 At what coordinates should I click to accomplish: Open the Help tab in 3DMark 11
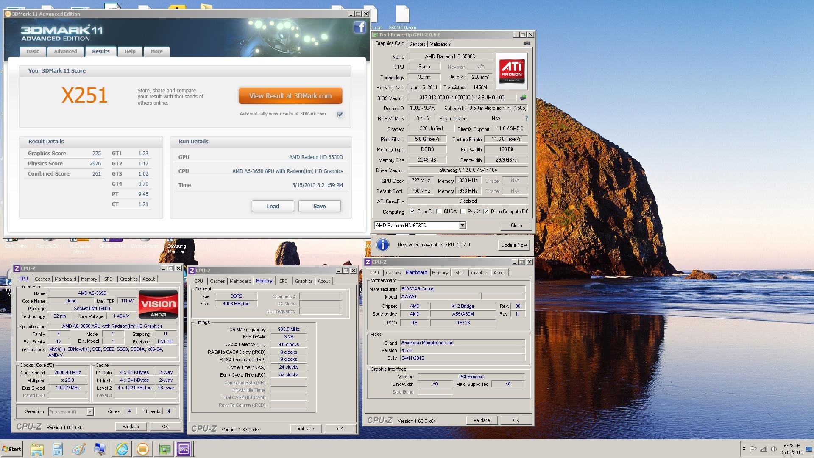click(130, 51)
